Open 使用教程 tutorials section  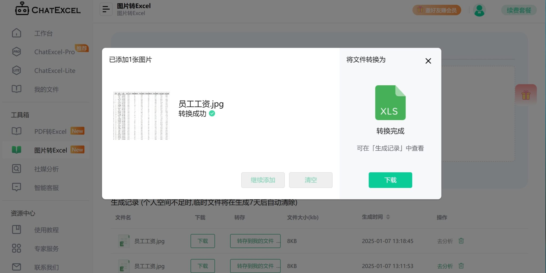pyautogui.click(x=46, y=230)
